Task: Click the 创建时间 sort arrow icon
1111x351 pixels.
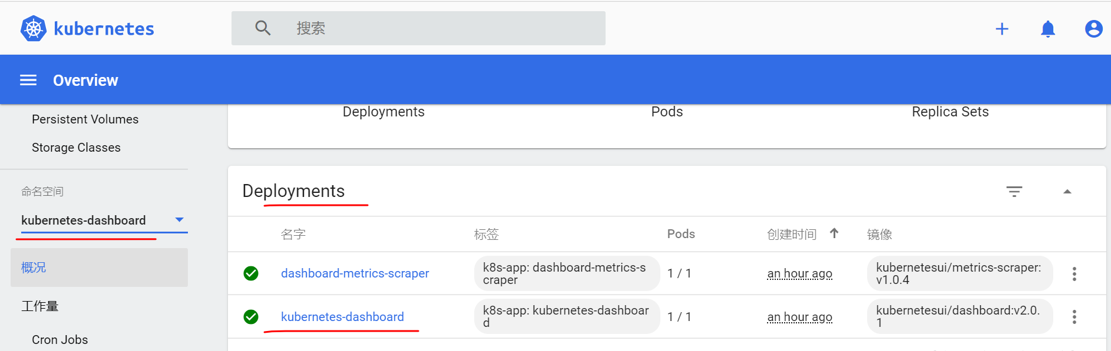Action: click(x=834, y=233)
